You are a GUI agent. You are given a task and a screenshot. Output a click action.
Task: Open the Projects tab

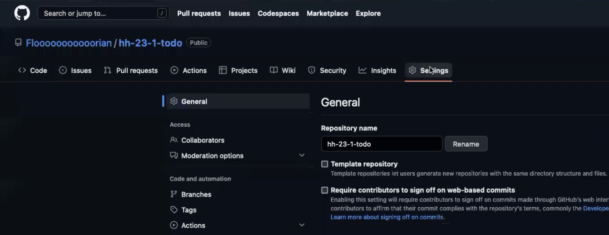[238, 70]
